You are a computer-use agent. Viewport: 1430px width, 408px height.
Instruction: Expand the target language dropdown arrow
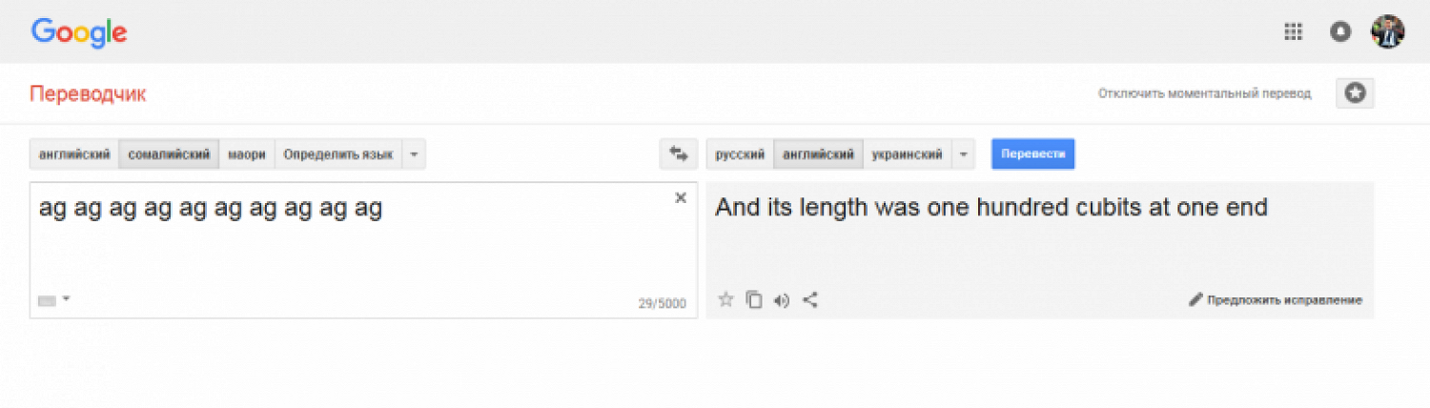963,154
